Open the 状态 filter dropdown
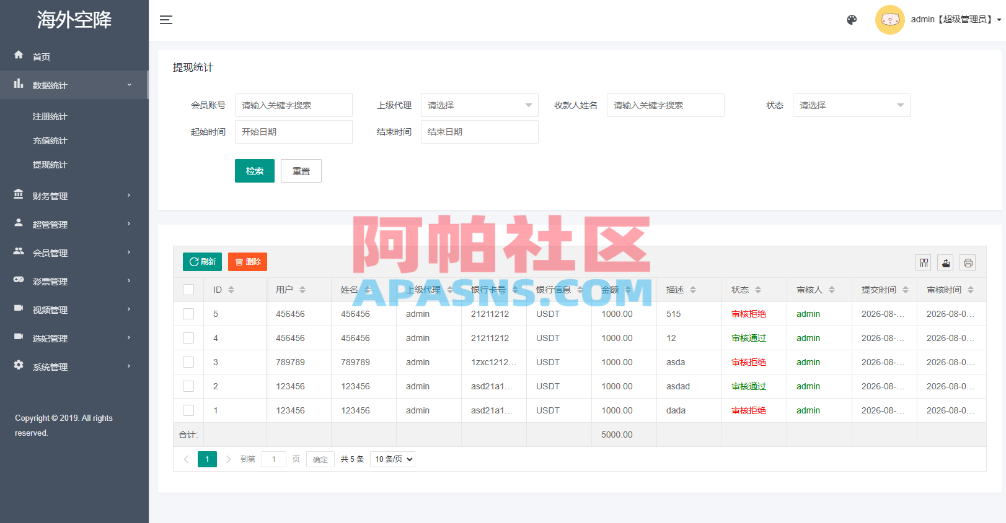Screen dimensions: 1006x523 pyautogui.click(x=852, y=105)
